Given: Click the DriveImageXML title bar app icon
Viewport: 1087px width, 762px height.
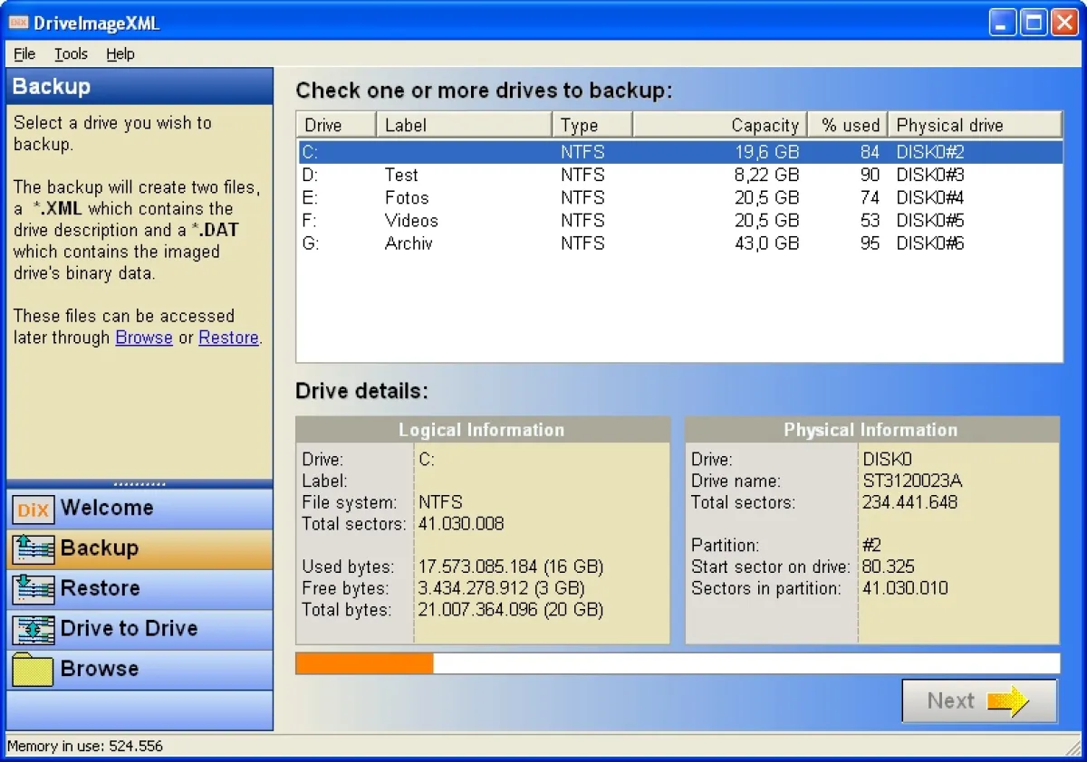Looking at the screenshot, I should (19, 24).
